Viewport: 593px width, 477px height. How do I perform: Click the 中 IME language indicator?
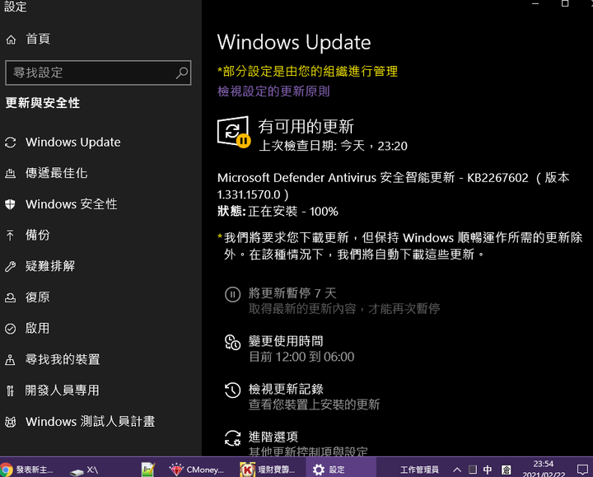click(488, 470)
